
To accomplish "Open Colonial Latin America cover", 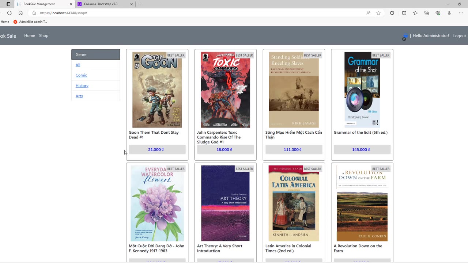I will (294, 203).
